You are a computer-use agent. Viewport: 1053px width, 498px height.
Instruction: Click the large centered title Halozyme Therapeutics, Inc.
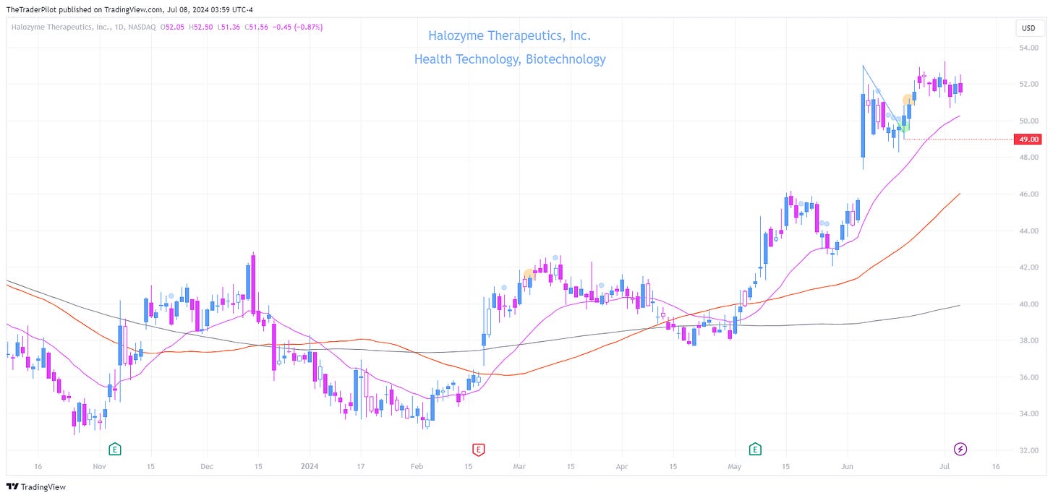pos(509,35)
